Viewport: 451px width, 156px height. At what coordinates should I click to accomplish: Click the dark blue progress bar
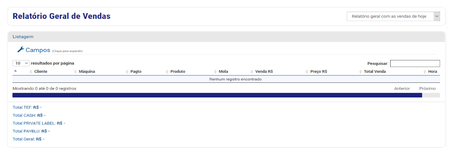[x=217, y=95]
